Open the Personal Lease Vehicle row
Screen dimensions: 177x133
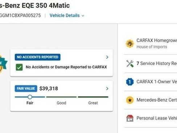151,118
